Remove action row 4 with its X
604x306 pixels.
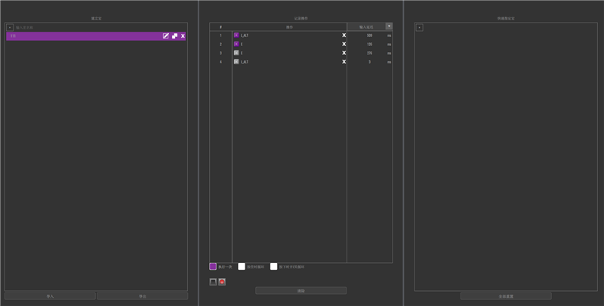coord(344,62)
